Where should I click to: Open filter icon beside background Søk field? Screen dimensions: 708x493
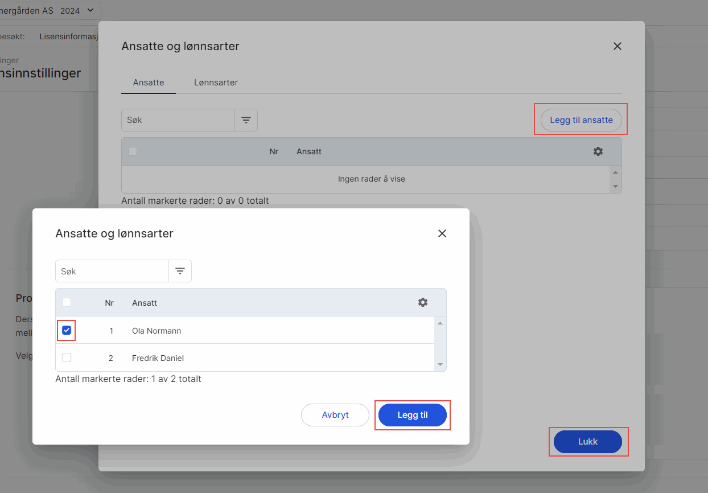click(246, 120)
